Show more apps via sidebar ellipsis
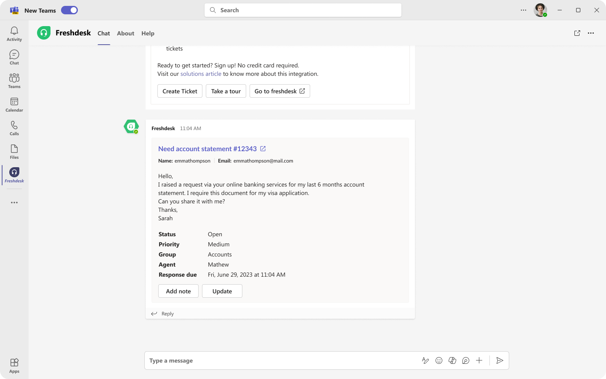This screenshot has width=606, height=379. [14, 203]
